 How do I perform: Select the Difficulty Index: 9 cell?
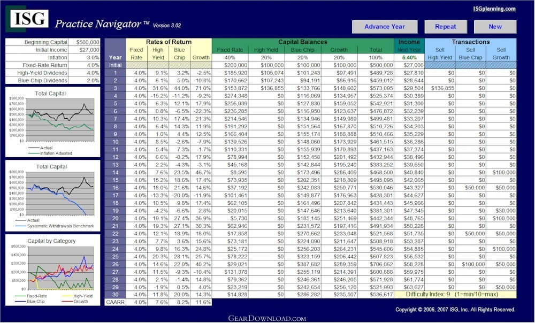tap(455, 294)
